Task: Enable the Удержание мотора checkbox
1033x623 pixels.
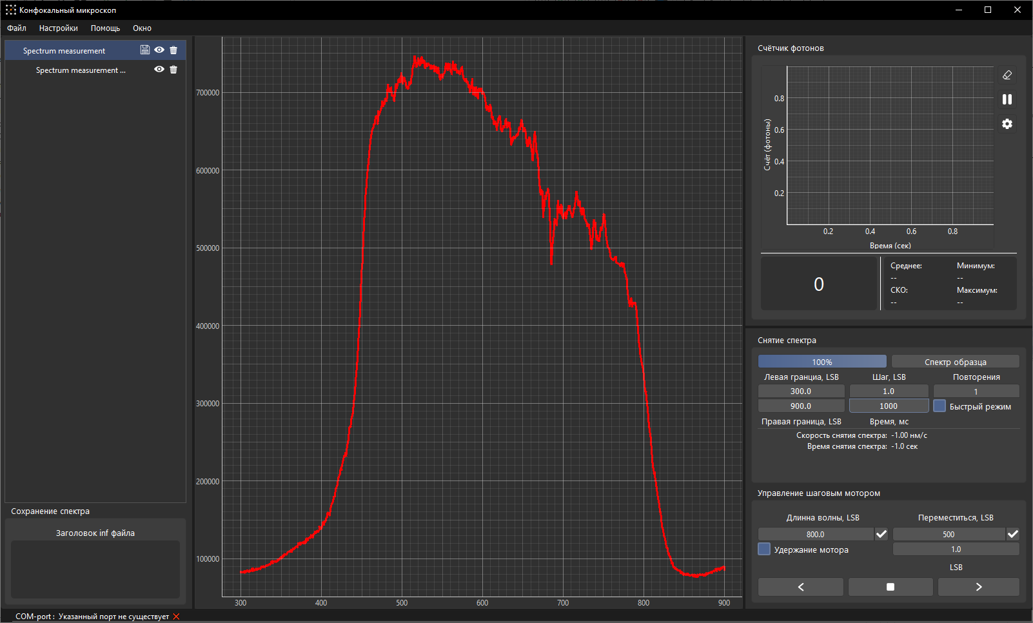Action: [x=764, y=549]
